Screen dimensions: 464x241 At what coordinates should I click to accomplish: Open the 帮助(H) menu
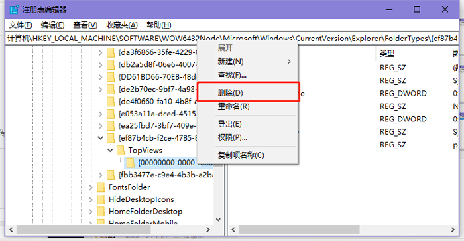pos(158,25)
